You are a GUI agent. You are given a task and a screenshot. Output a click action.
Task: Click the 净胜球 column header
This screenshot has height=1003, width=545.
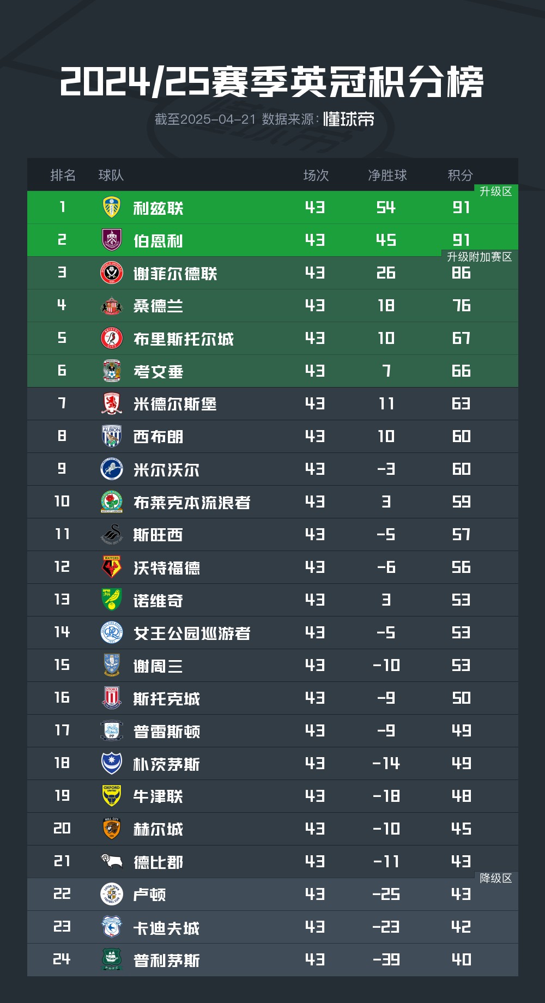coord(387,175)
